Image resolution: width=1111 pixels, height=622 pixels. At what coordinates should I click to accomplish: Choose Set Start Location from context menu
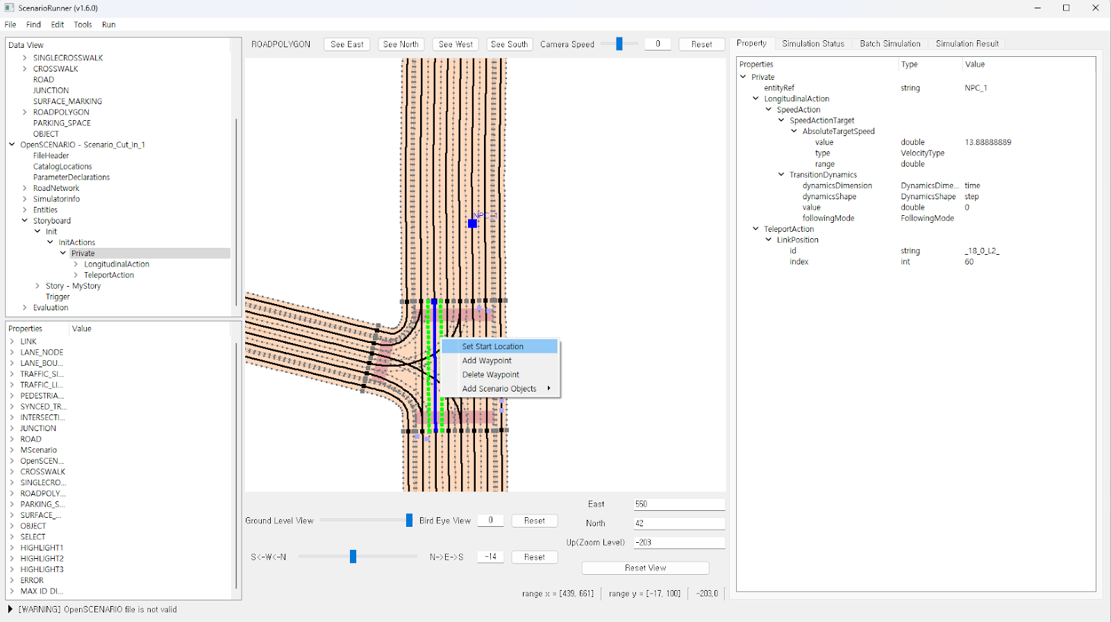[x=493, y=346]
